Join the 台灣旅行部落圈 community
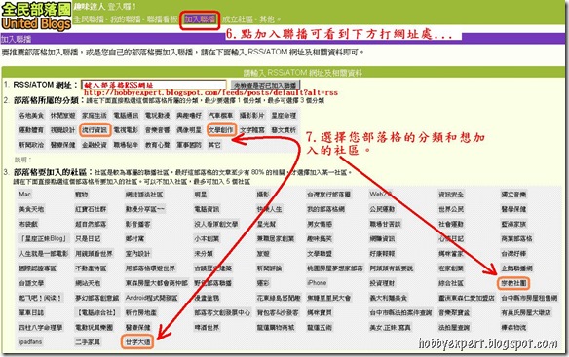 point(328,195)
